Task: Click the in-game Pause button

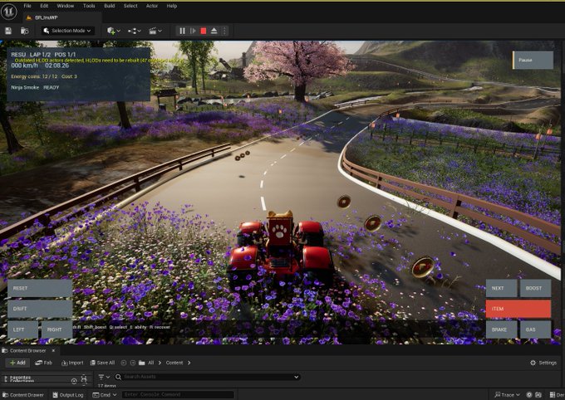Action: [533, 60]
